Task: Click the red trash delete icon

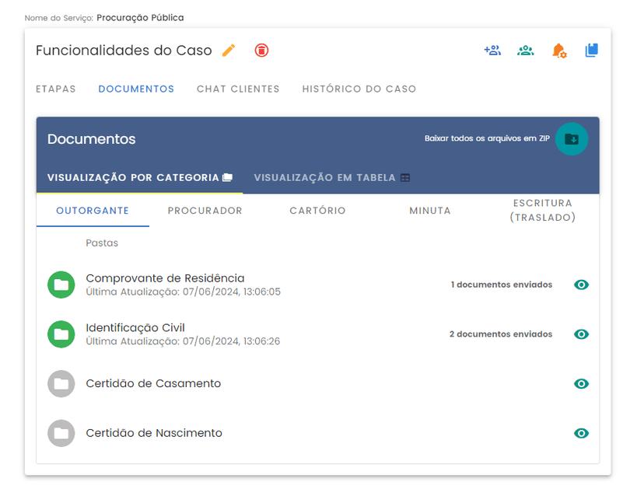Action: (x=262, y=51)
